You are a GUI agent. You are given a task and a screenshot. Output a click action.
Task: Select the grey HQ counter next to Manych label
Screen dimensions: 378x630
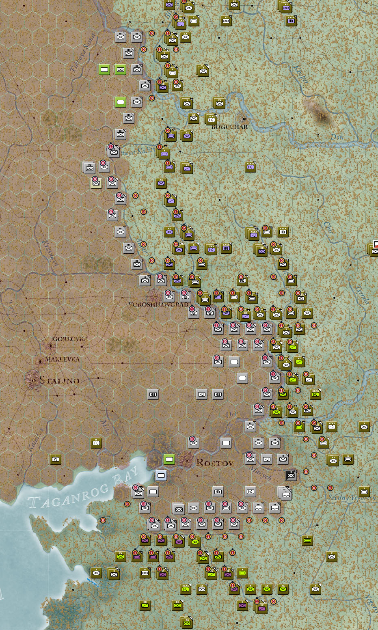[267, 459]
